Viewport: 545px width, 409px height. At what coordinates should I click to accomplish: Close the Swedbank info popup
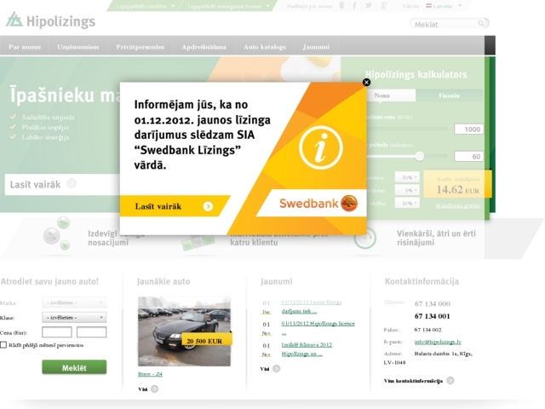pos(366,82)
